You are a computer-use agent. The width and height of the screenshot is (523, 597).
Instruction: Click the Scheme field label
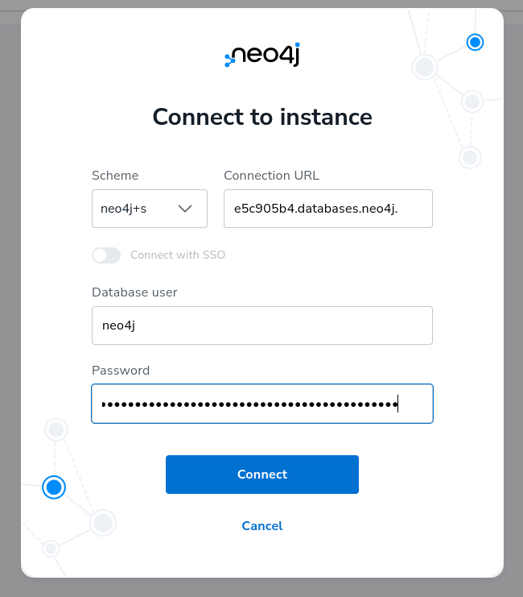coord(115,176)
